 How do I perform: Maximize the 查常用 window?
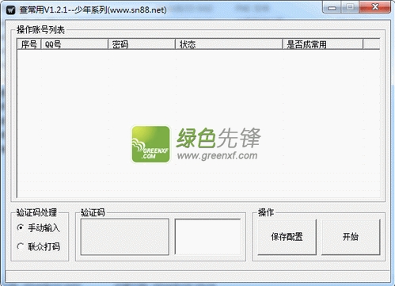tap(350, 7)
